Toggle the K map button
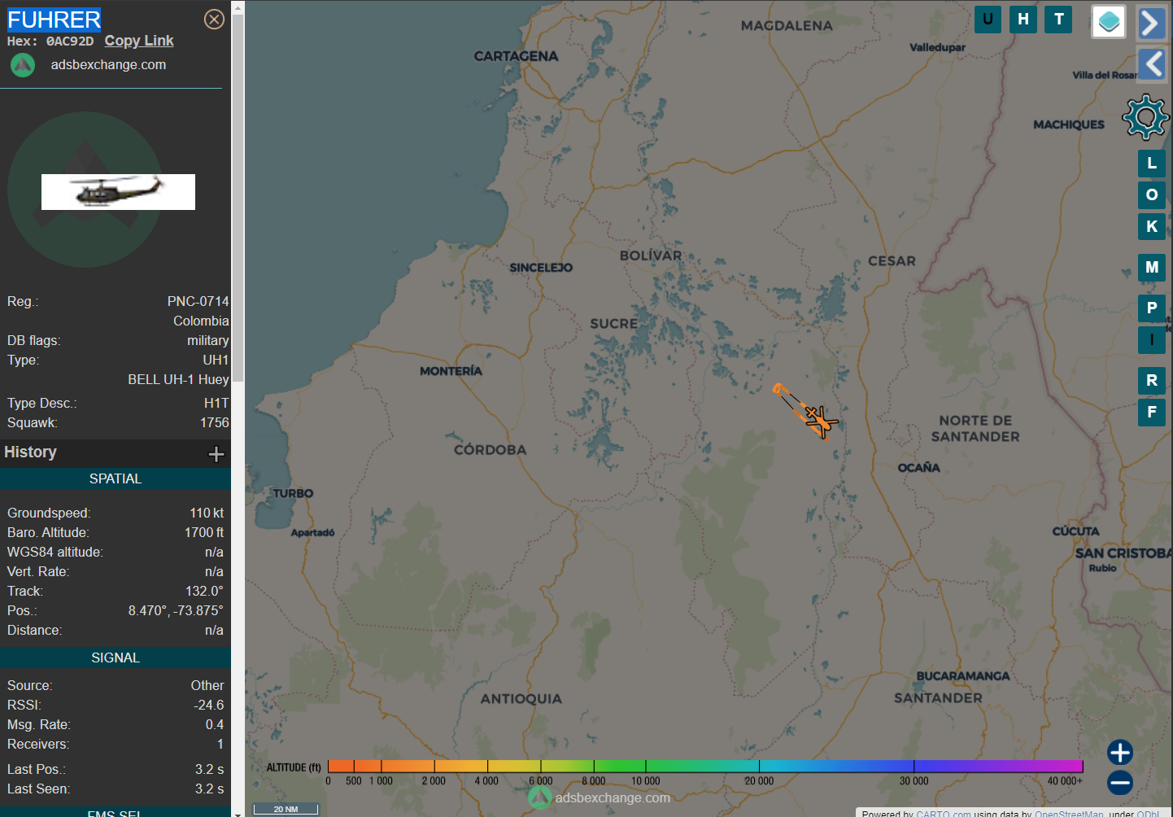Screen dimensions: 1173x817 (x=1152, y=226)
